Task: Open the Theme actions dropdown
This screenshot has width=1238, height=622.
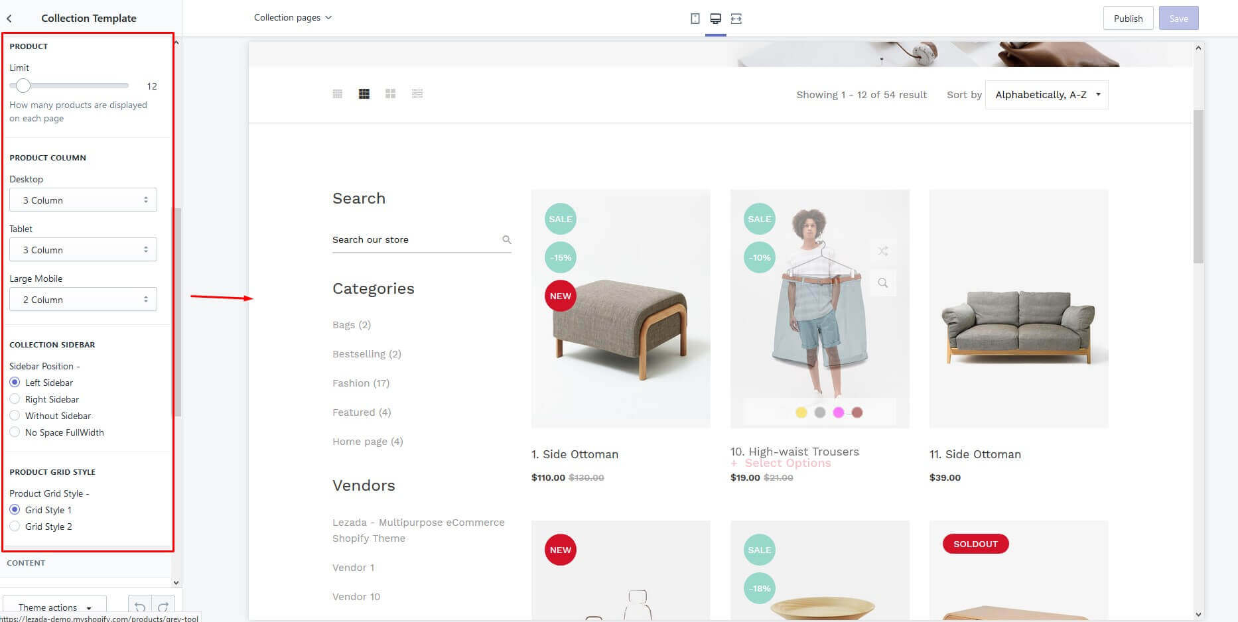Action: pyautogui.click(x=54, y=607)
